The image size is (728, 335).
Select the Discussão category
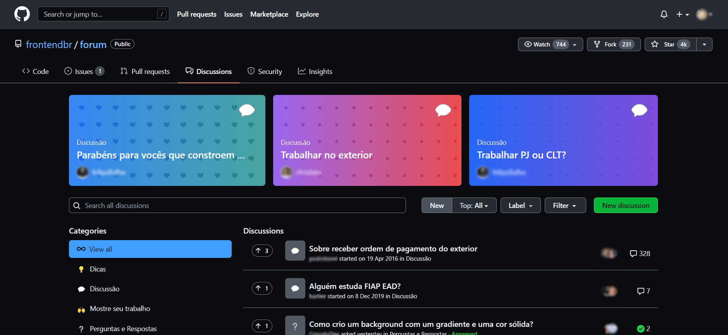[150, 289]
